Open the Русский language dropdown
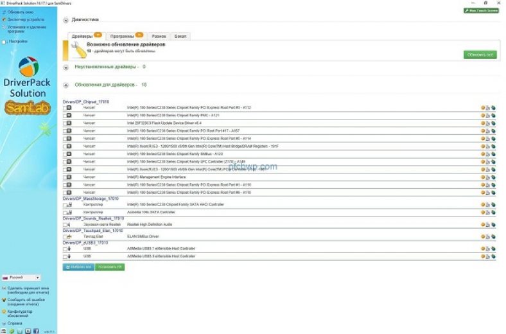Image resolution: width=506 pixels, height=334 pixels. point(21,277)
